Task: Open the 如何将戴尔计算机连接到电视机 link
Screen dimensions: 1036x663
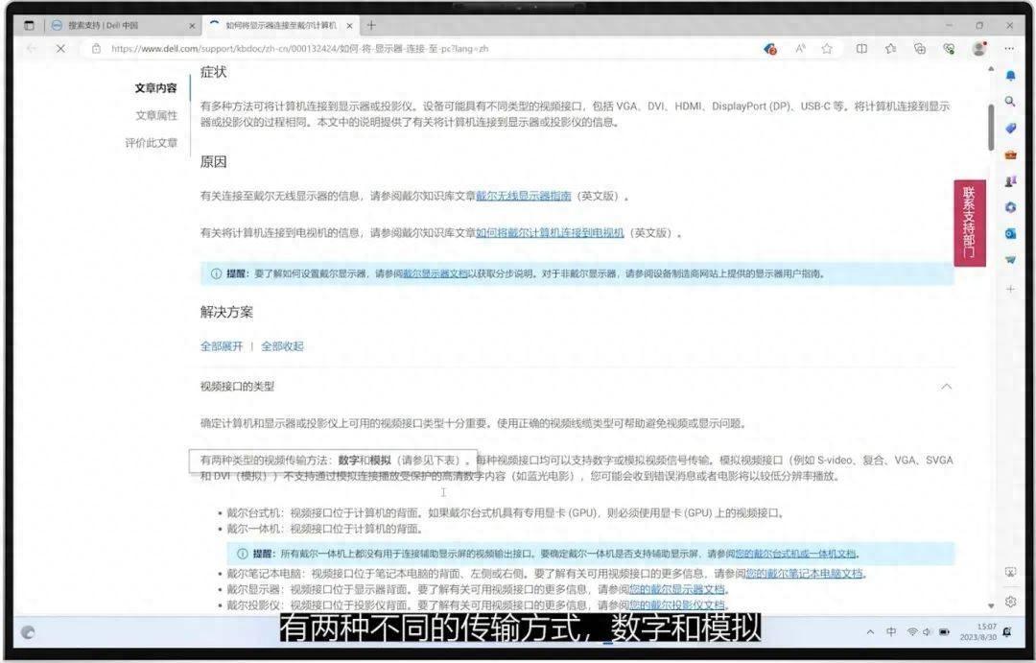Action: pyautogui.click(x=550, y=233)
